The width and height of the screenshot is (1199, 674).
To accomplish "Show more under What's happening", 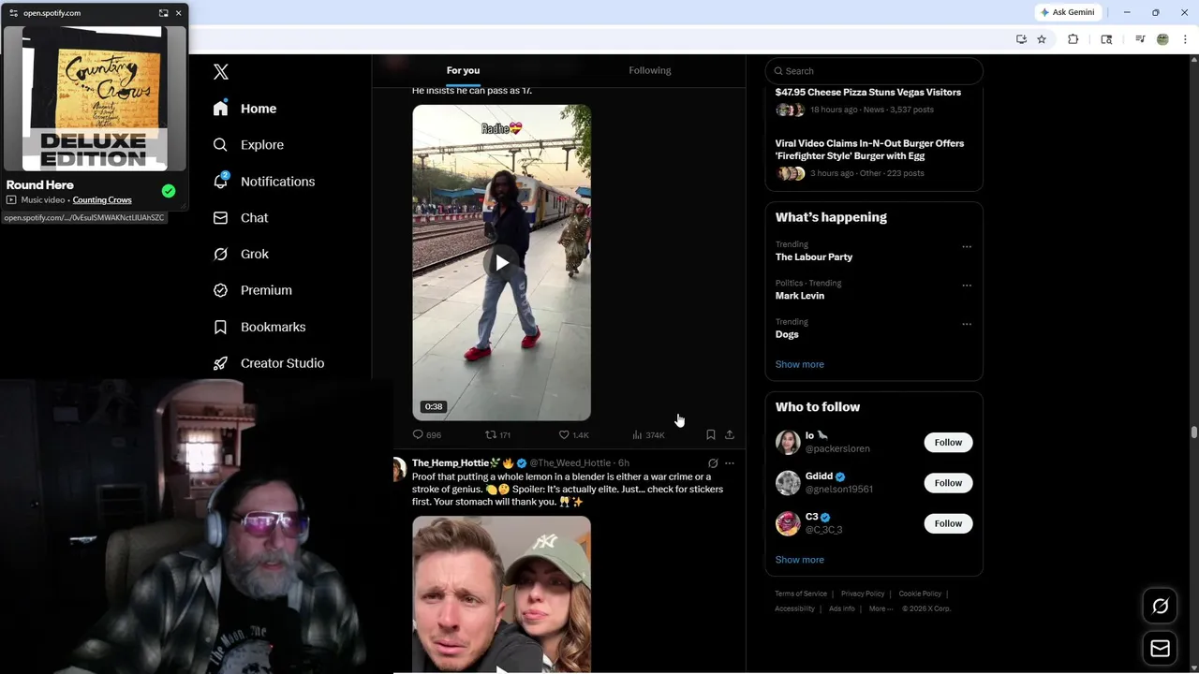I will click(800, 364).
